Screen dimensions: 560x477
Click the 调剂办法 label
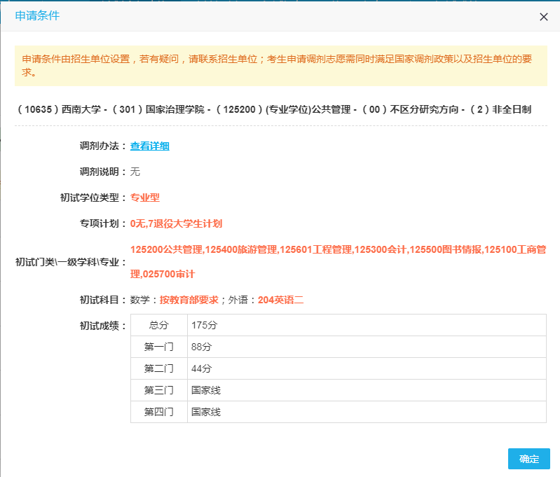pos(102,146)
